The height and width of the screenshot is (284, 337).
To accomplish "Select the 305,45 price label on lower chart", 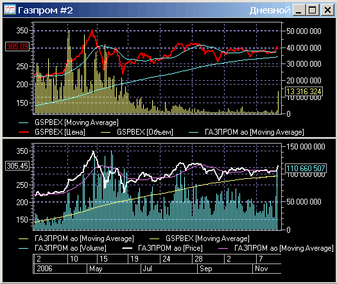I will tap(17, 166).
